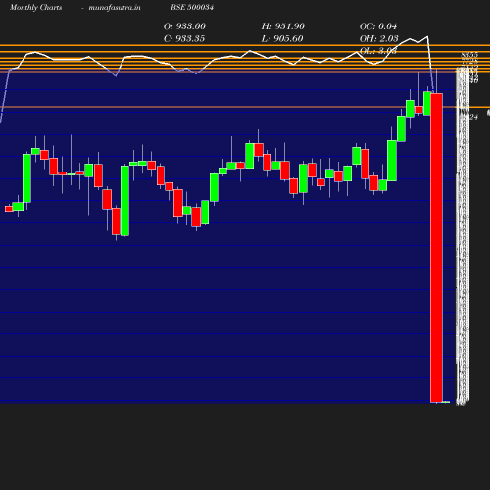The image size is (490, 490).
Task: Click the tall red candlestick at chart's end
Action: point(437,248)
